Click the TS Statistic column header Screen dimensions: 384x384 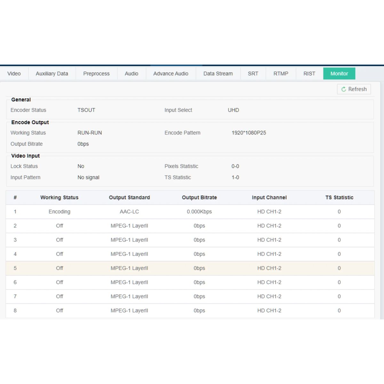point(339,197)
